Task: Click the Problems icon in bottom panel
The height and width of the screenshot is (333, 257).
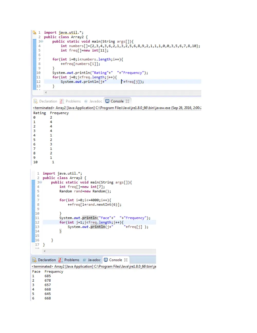Action: click(61, 260)
